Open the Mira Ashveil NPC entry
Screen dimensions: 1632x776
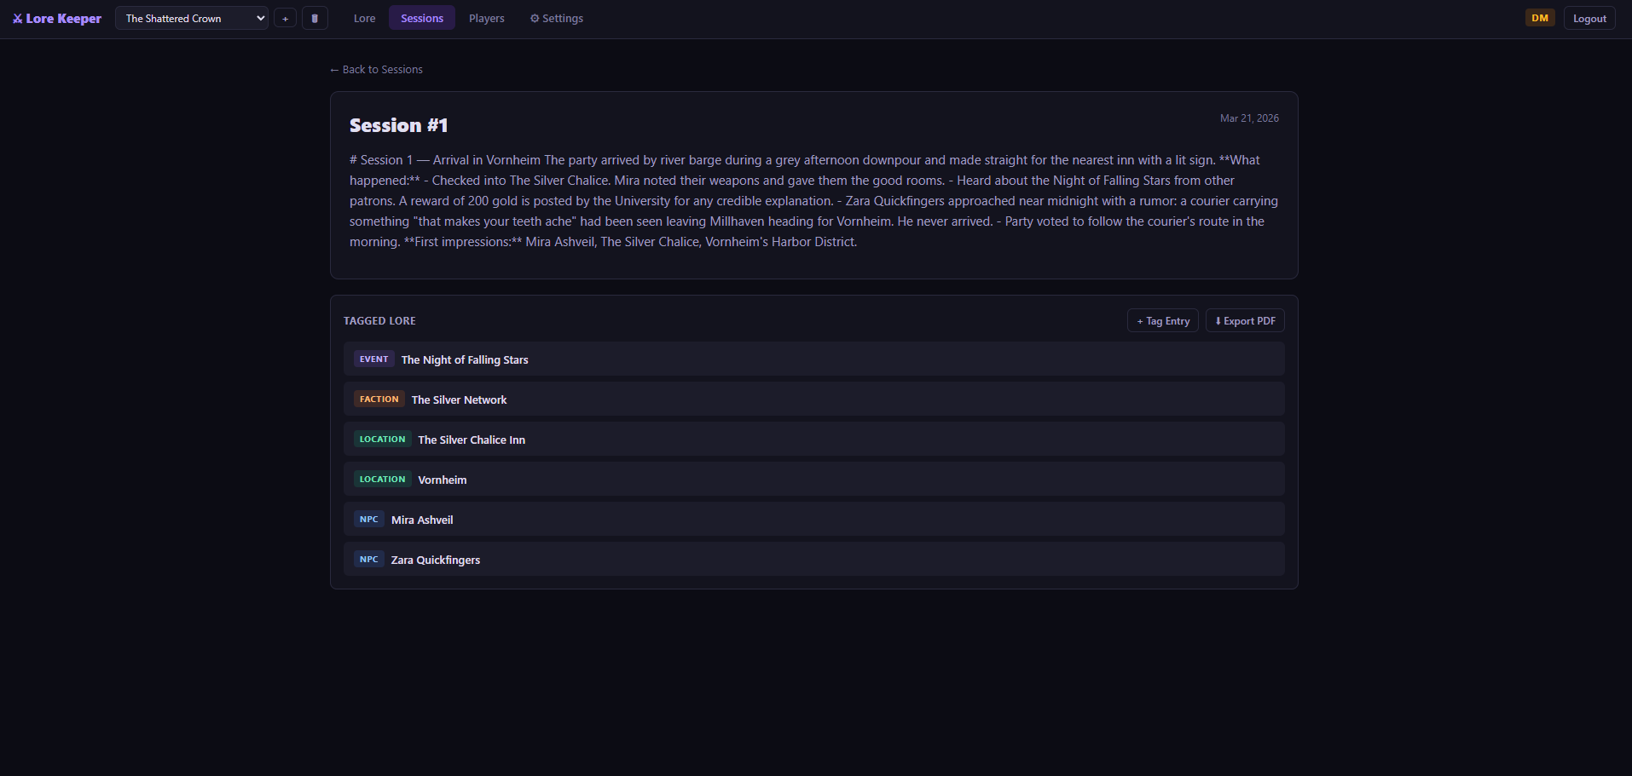(422, 520)
